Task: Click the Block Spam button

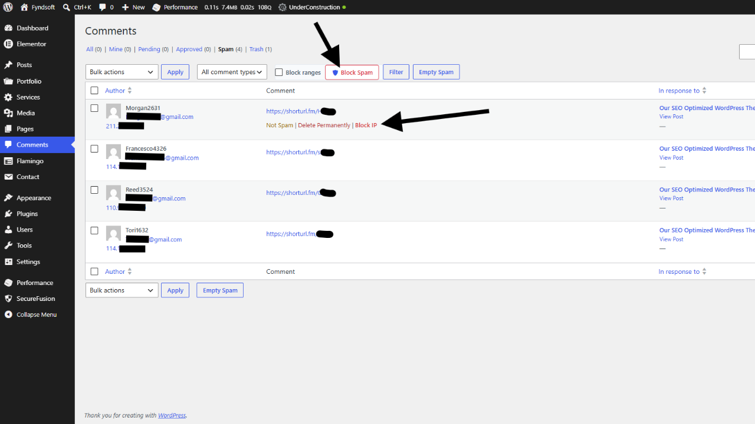Action: (x=352, y=72)
